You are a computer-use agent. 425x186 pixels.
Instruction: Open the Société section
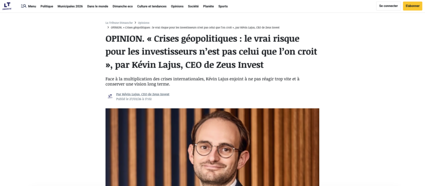point(193,6)
